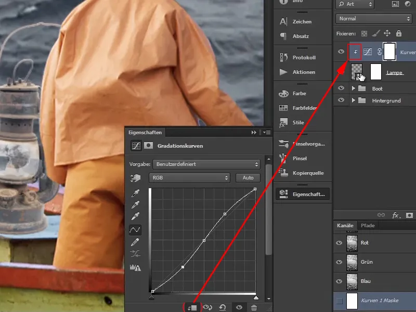This screenshot has width=416, height=312.
Task: Hide the Boot layer group
Action: point(341,88)
